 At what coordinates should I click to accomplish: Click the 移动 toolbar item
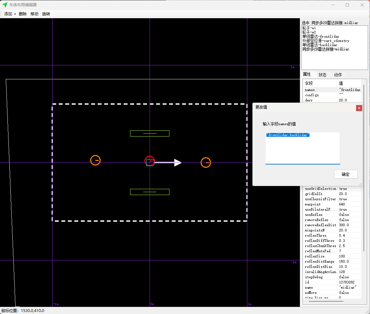[x=34, y=14]
